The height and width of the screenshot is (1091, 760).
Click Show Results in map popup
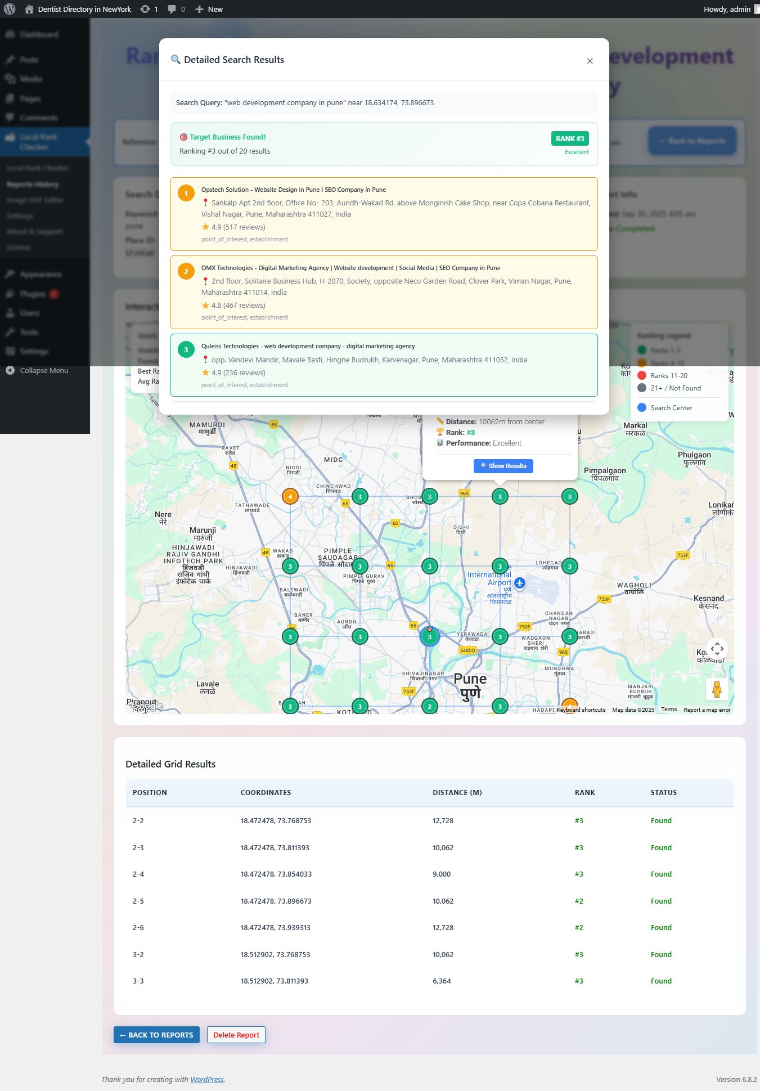click(503, 466)
